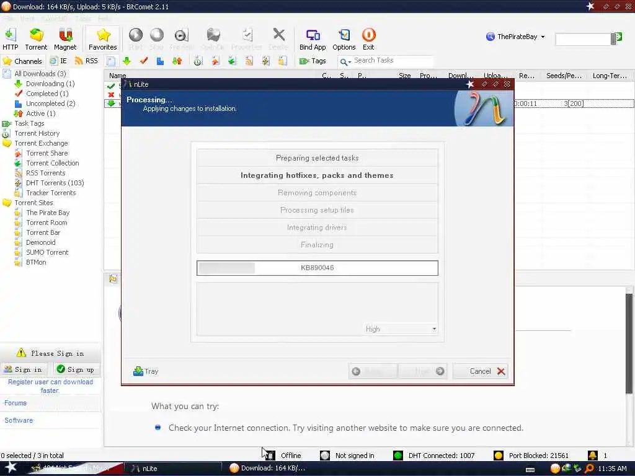Open the Forums link

click(x=16, y=403)
